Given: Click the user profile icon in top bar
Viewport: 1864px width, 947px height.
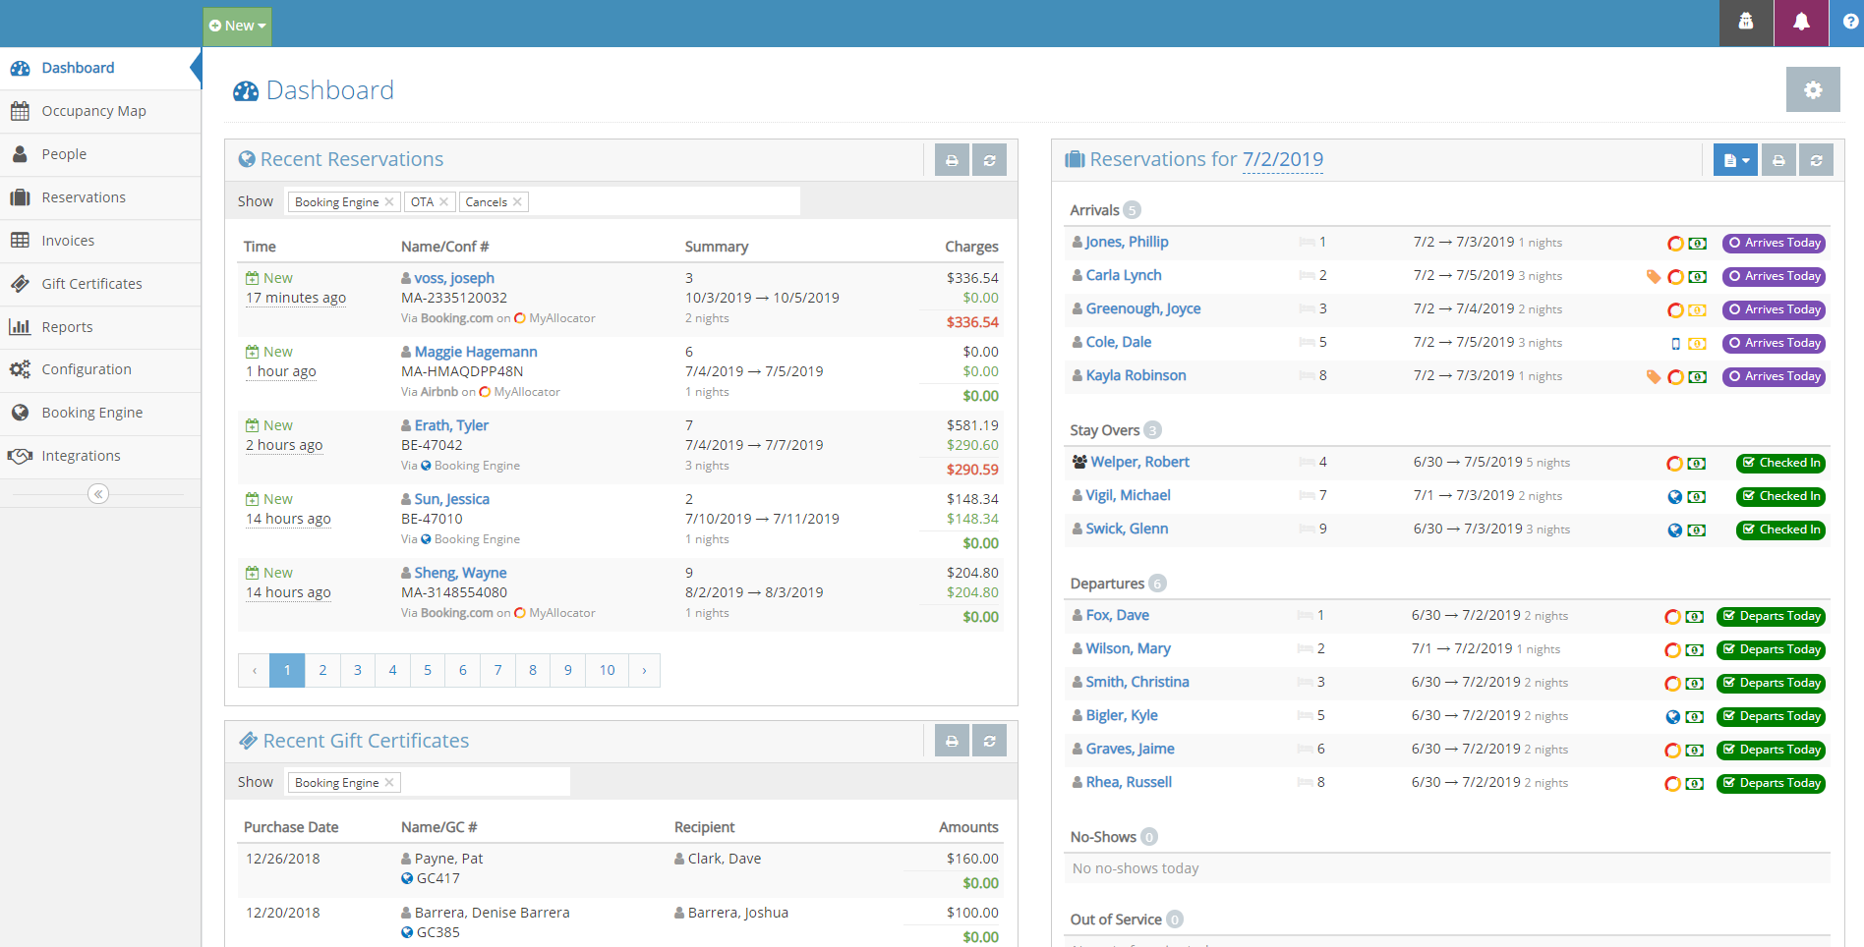Looking at the screenshot, I should (x=1746, y=23).
